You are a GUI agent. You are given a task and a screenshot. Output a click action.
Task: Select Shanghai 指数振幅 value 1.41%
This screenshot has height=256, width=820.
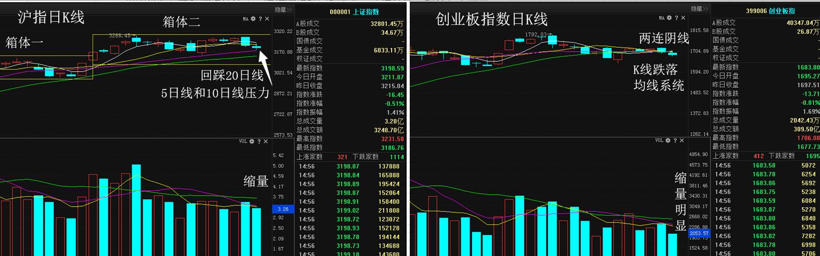tap(395, 112)
